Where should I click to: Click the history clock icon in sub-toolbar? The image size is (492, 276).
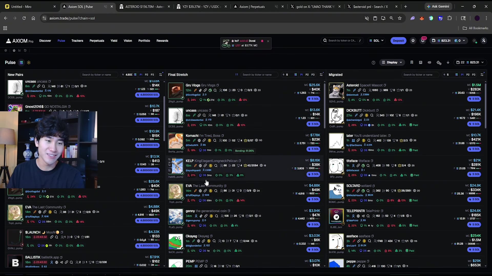25,51
